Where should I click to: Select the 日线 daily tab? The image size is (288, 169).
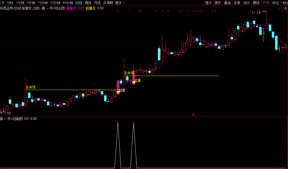(x=79, y=3)
